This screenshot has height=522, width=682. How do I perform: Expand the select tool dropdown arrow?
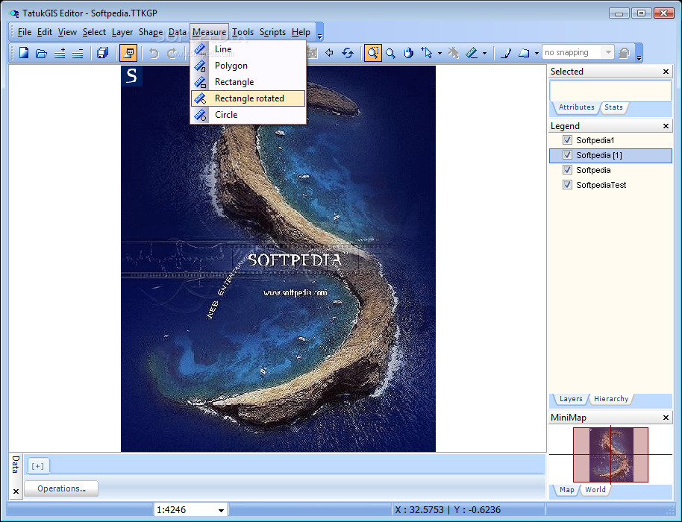(x=439, y=54)
